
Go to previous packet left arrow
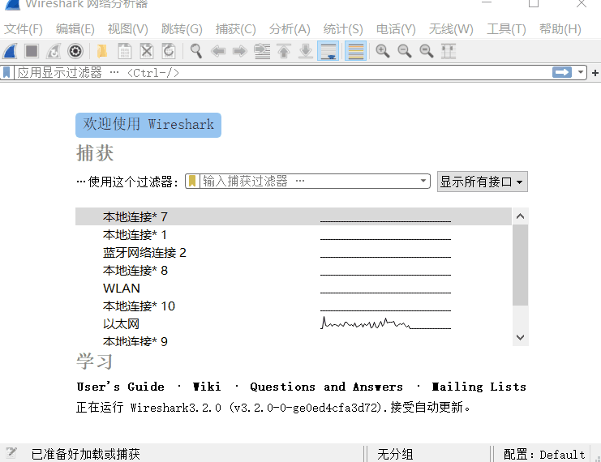tap(218, 51)
